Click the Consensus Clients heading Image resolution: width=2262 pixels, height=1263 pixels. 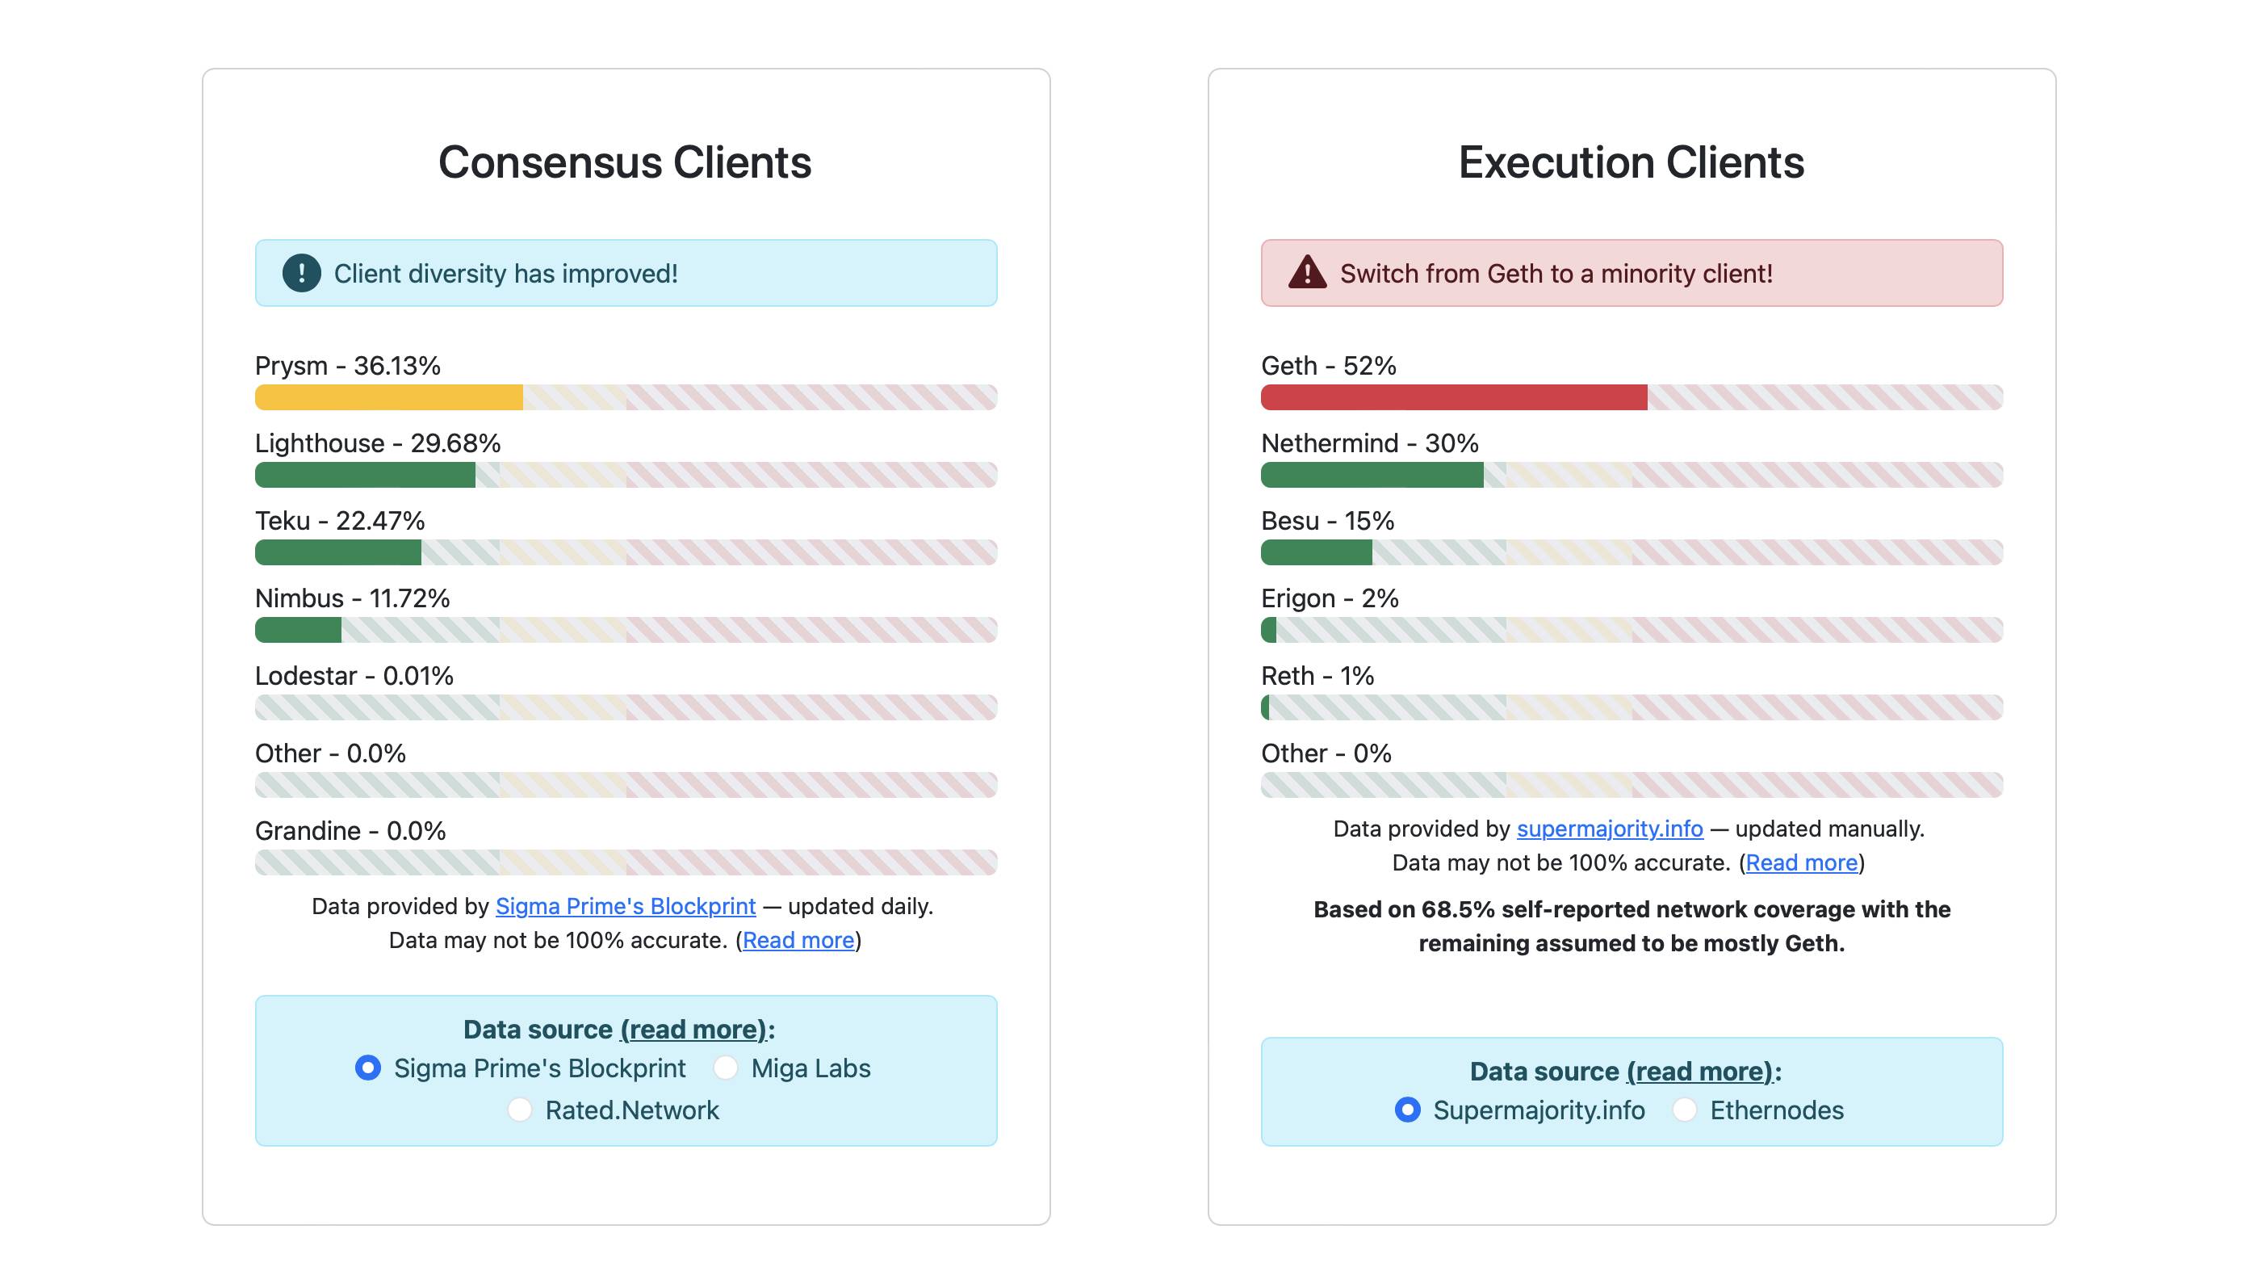pos(625,162)
